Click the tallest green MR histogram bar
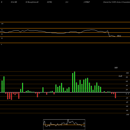This screenshot has height=130, width=130. 75,82
